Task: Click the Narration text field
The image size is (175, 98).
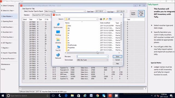Action: [x=42, y=15]
